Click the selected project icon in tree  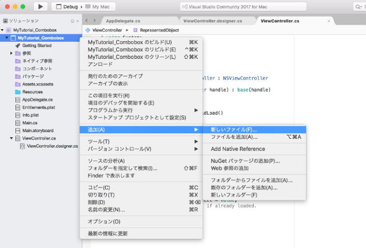pos(13,38)
